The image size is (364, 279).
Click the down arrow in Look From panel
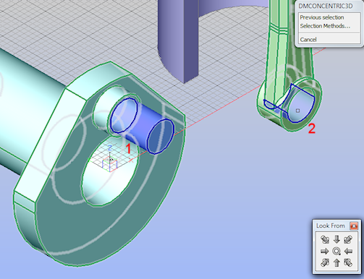(337, 239)
